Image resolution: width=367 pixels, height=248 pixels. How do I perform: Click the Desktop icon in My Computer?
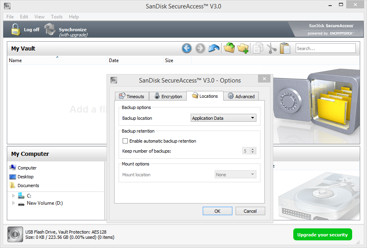[x=13, y=177]
